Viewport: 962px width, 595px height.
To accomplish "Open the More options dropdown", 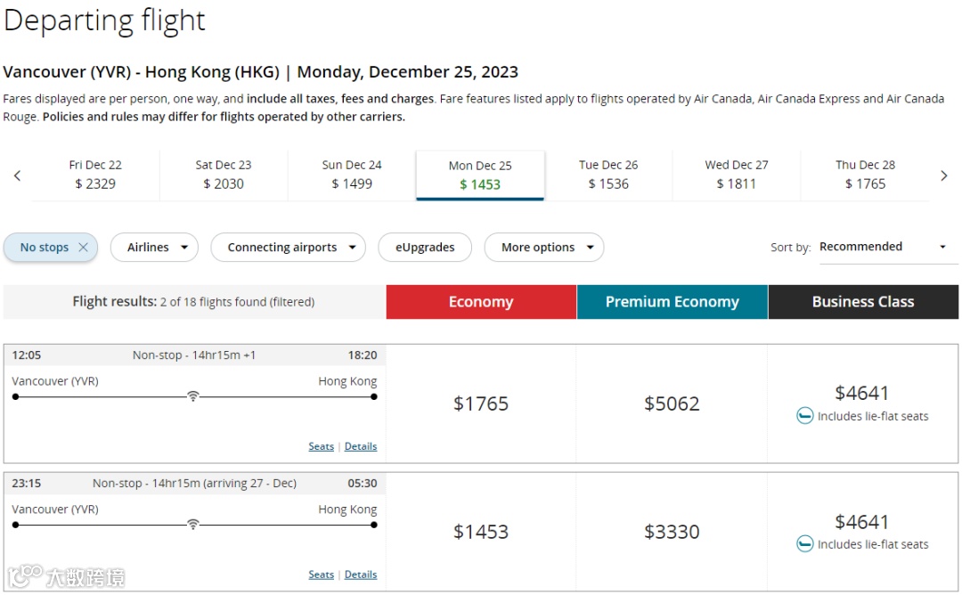I will click(543, 248).
